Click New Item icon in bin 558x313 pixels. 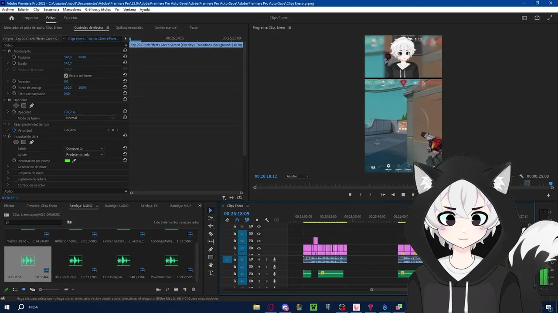[184, 290]
